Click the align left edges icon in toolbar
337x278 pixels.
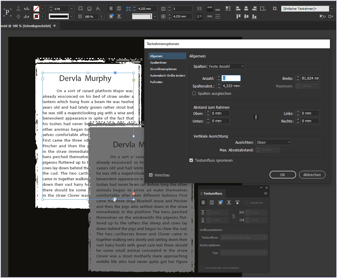click(238, 9)
